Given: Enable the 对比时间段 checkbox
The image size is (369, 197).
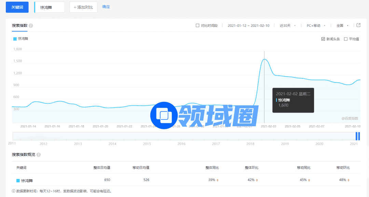Looking at the screenshot, I should 197,26.
